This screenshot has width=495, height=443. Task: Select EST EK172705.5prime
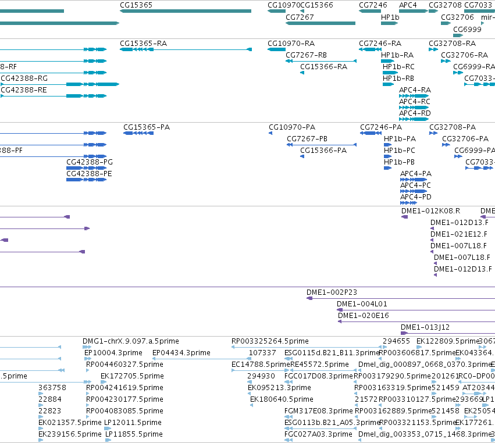tap(132, 376)
